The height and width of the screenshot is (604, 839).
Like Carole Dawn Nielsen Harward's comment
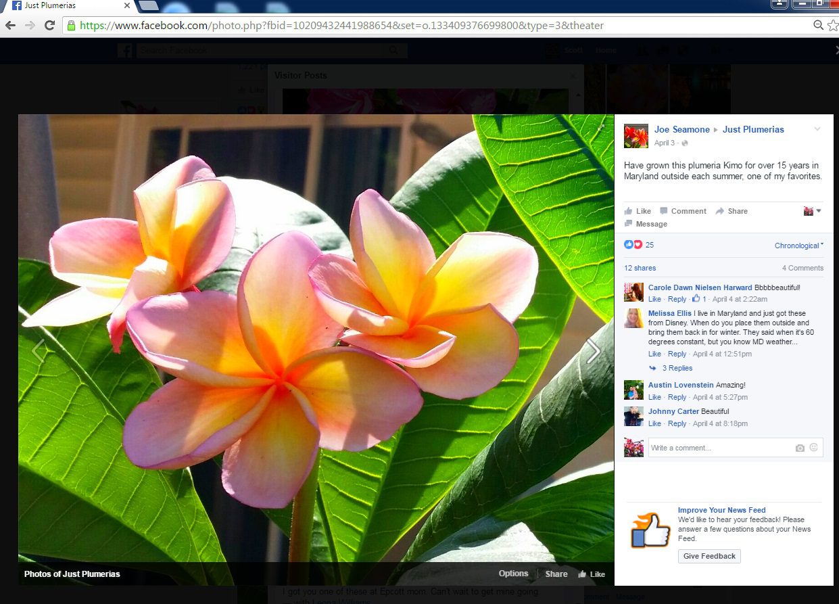tap(654, 299)
